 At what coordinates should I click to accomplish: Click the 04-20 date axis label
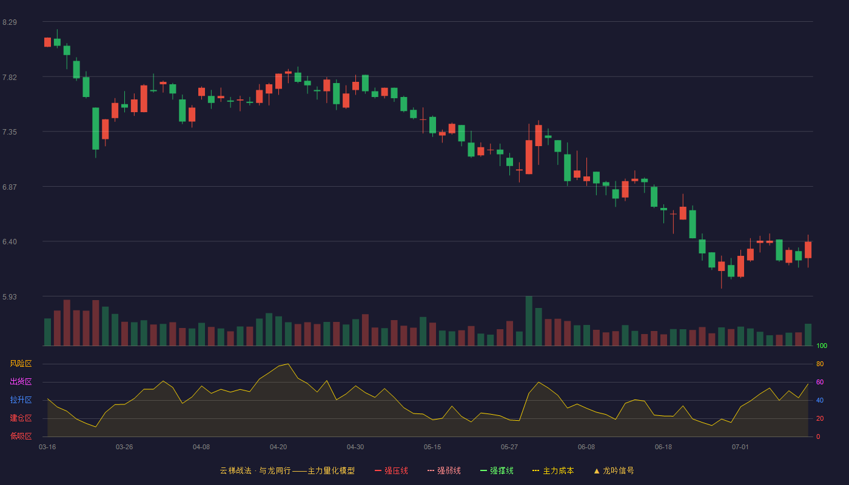pos(278,447)
